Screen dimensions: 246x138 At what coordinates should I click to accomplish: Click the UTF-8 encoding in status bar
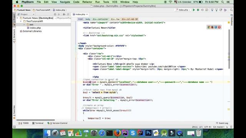208,127
